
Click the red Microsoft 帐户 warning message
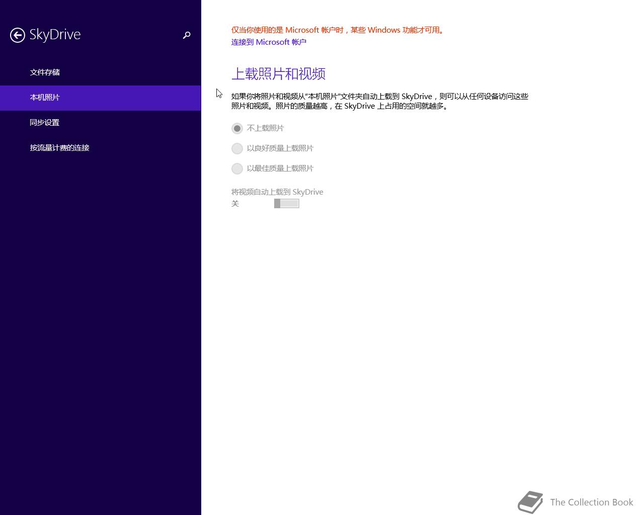(x=338, y=30)
